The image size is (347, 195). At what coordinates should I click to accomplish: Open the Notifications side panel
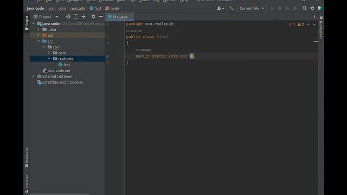[321, 28]
